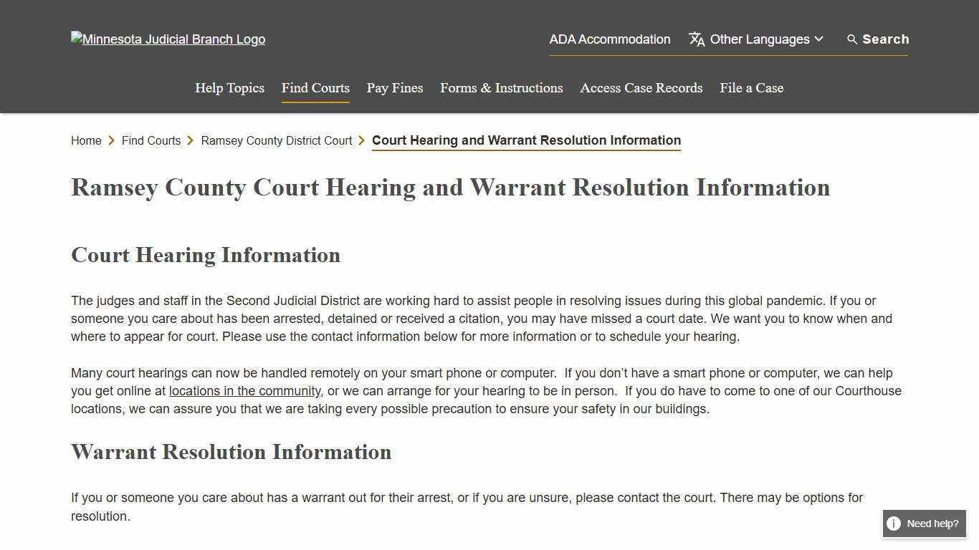Open the Find Courts menu item

pyautogui.click(x=315, y=87)
